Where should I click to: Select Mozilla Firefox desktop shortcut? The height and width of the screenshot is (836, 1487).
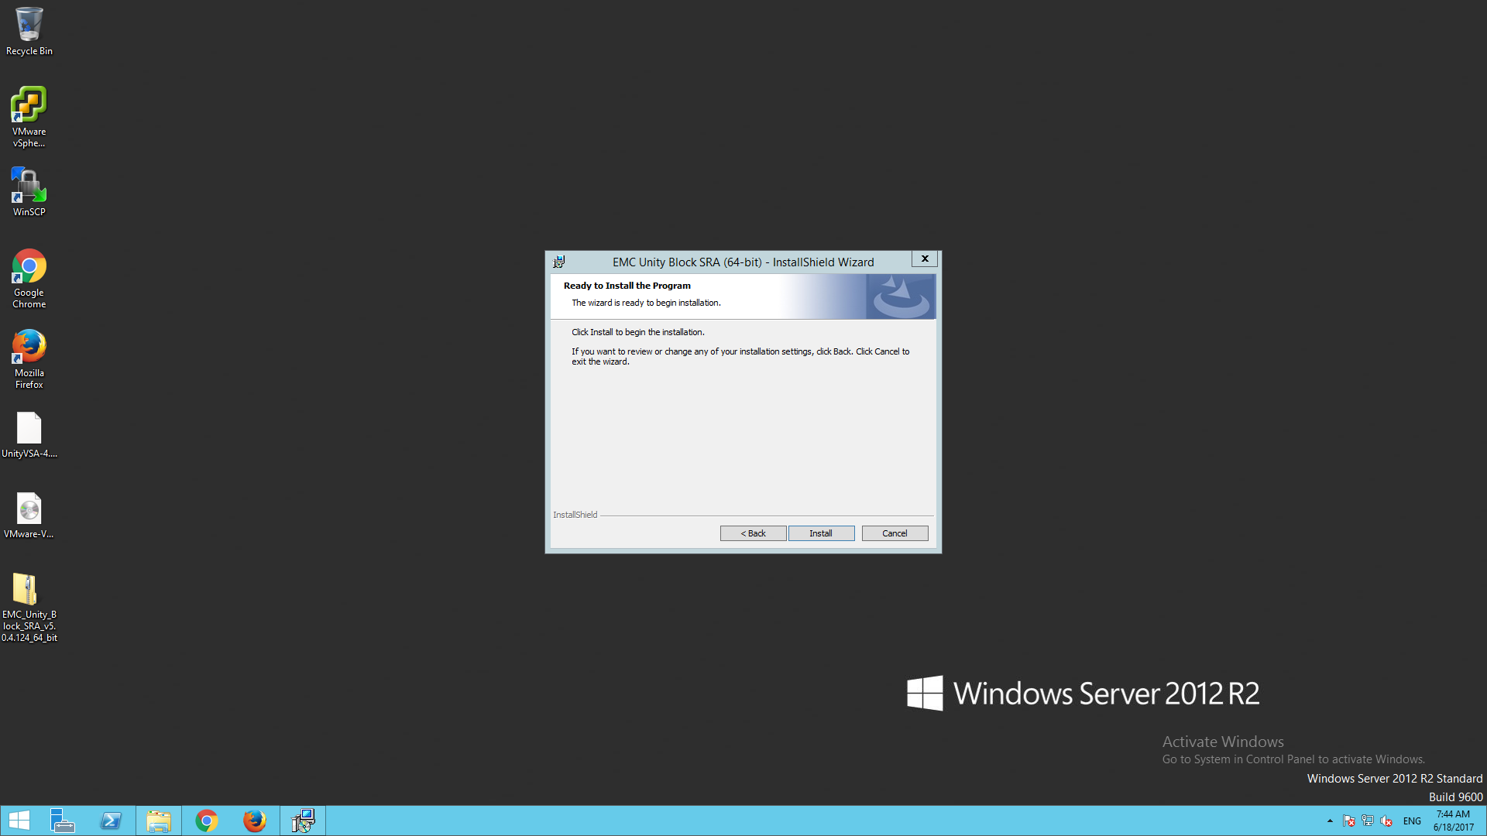click(x=29, y=358)
